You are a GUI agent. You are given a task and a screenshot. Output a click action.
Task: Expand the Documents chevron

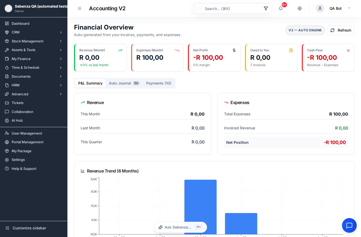[x=61, y=76]
